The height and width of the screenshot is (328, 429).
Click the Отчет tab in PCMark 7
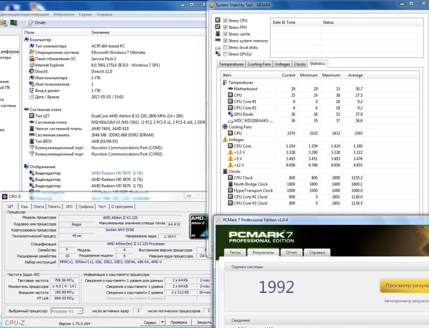point(292,252)
